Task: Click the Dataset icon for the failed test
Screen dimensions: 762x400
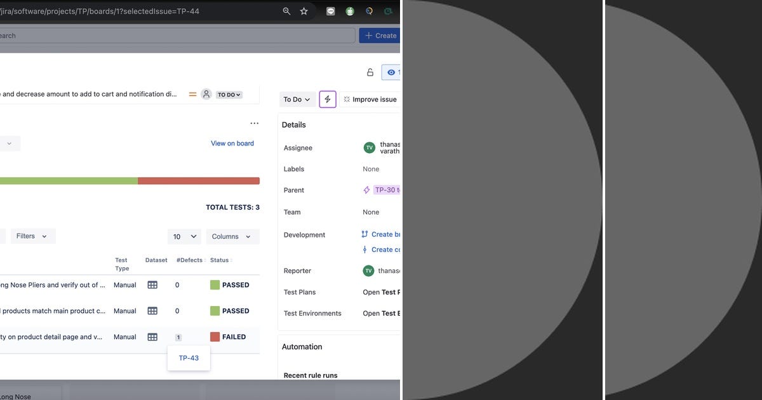Action: pos(152,337)
